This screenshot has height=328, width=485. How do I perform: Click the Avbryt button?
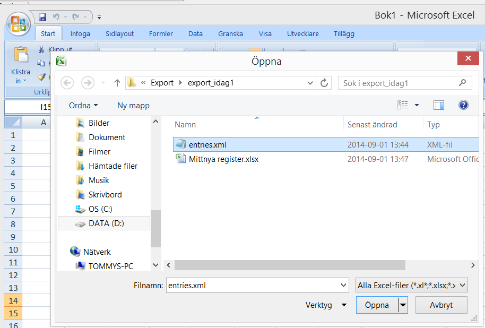pyautogui.click(x=441, y=305)
